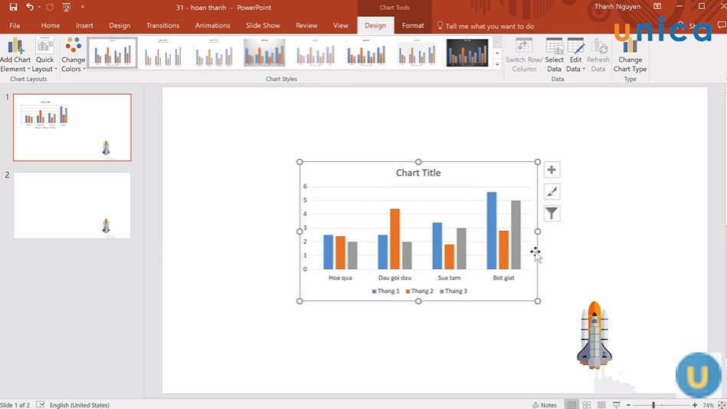Select slide 2 thumbnail

point(72,206)
